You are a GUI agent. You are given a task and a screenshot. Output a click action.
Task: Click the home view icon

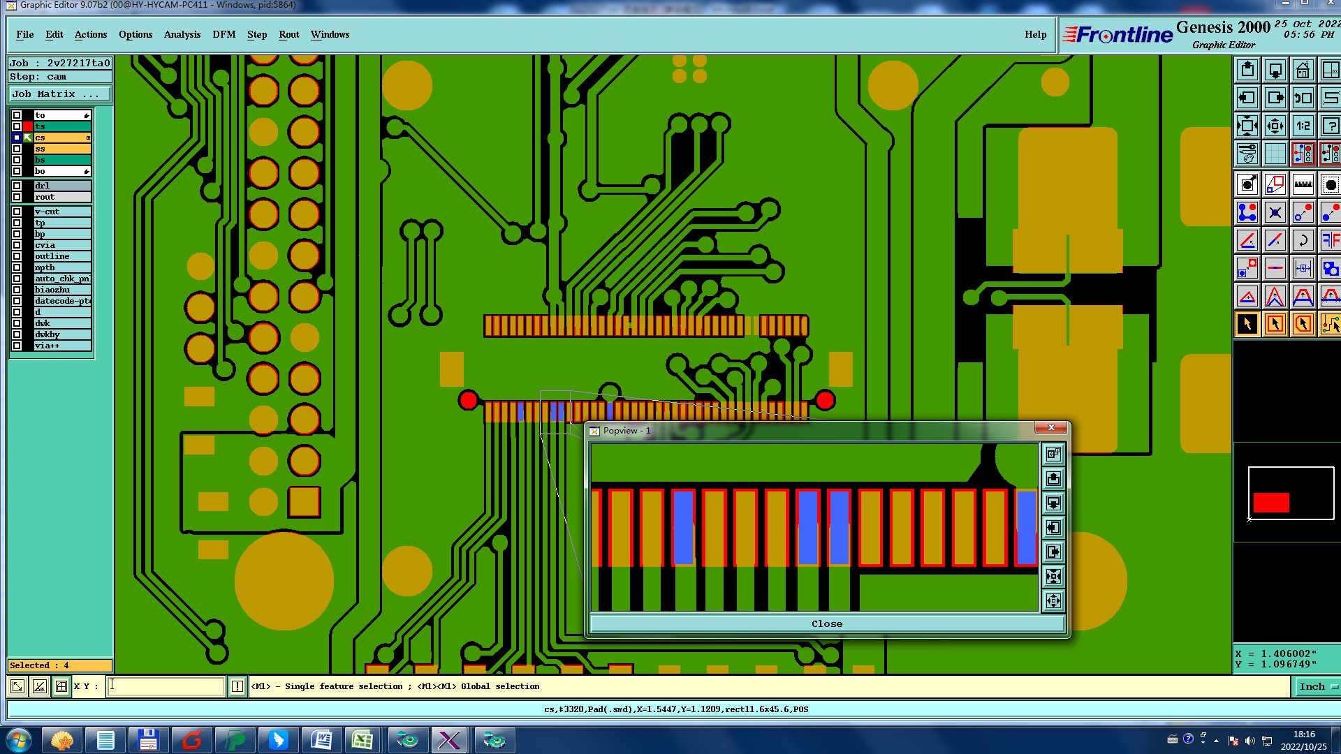(1303, 70)
